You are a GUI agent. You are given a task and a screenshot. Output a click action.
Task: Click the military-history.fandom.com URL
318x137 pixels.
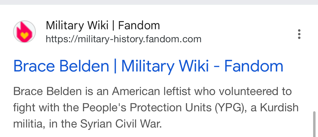(x=123, y=39)
